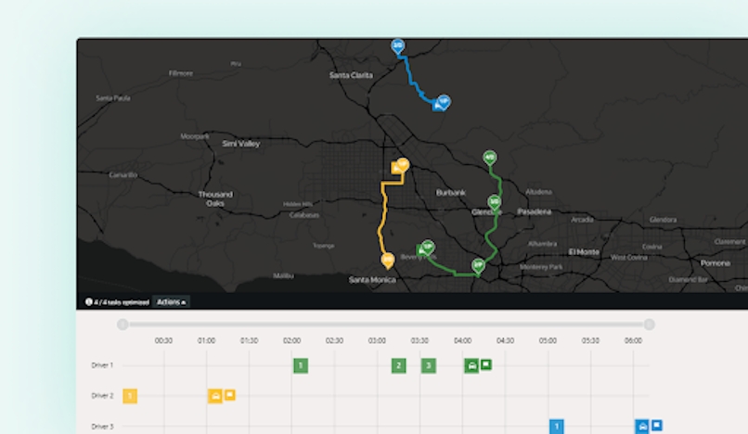
Task: Select Driver 3 blue task 1 block
Action: point(556,427)
